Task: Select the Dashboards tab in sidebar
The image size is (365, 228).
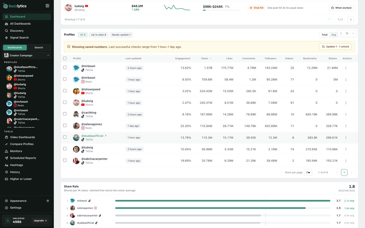Action: tap(15, 48)
